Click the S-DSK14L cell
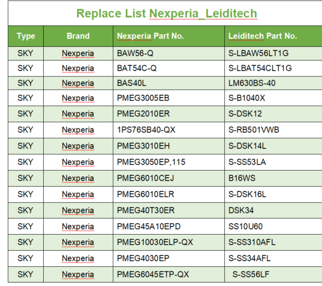The height and width of the screenshot is (286, 322). [273, 146]
